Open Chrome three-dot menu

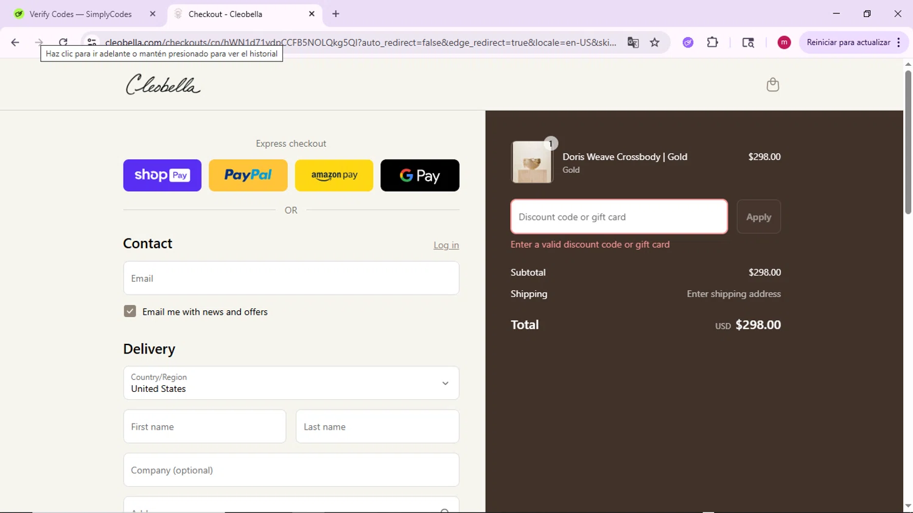coord(898,42)
